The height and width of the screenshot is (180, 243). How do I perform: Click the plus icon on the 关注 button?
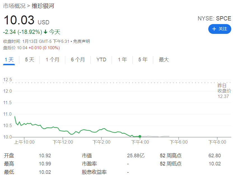point(214,29)
